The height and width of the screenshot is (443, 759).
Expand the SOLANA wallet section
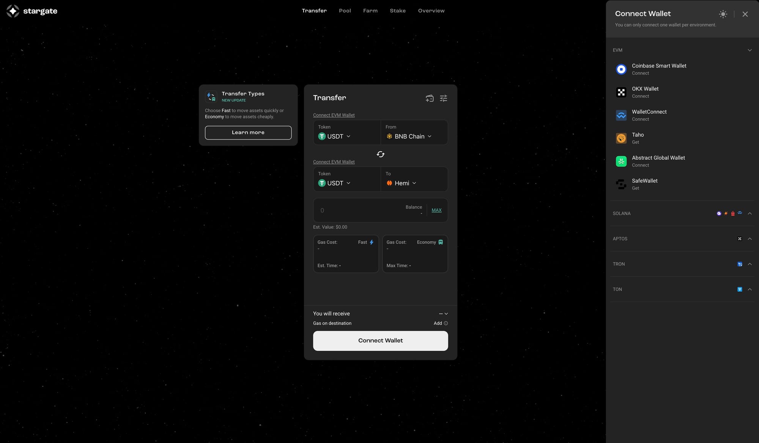tap(750, 214)
